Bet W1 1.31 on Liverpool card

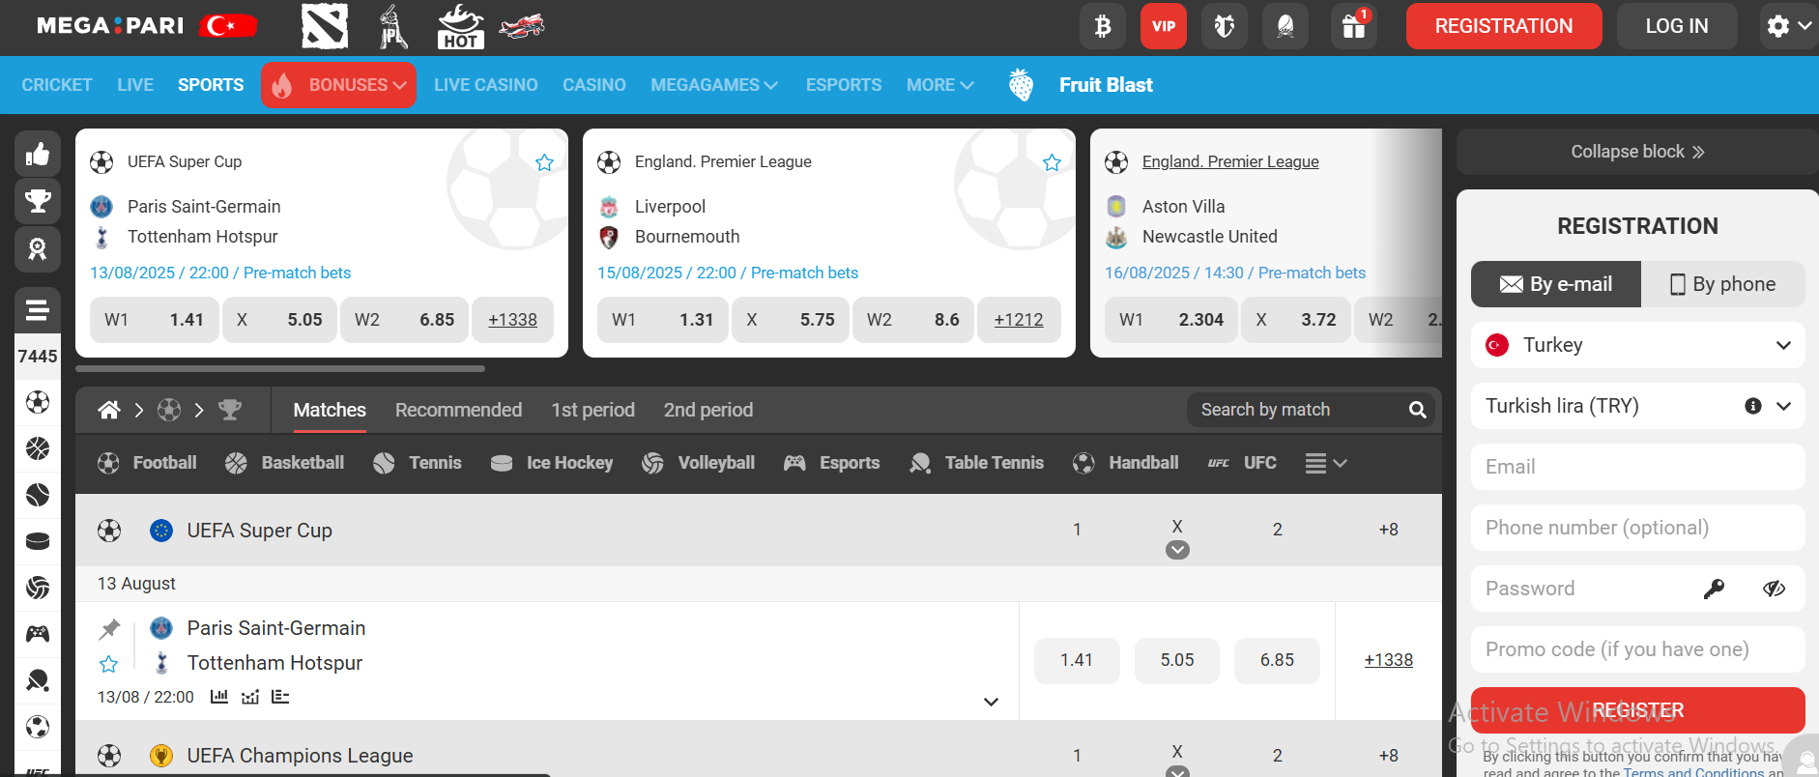click(x=663, y=320)
